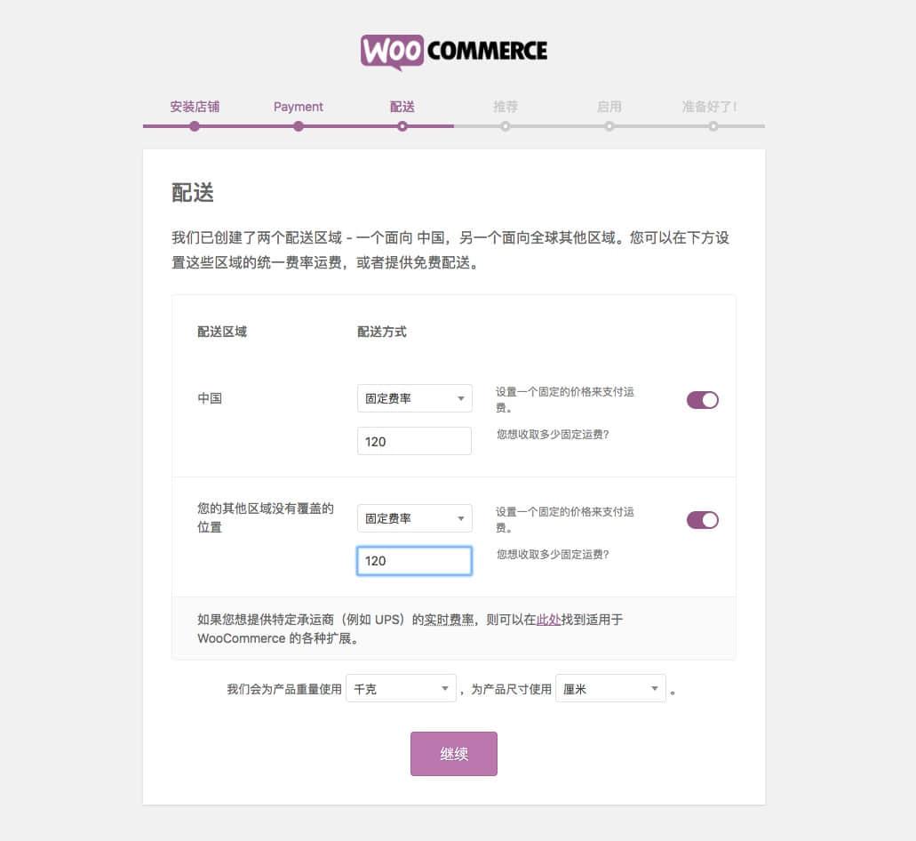Click the 继续 button
Viewport: 916px width, 841px height.
(454, 754)
